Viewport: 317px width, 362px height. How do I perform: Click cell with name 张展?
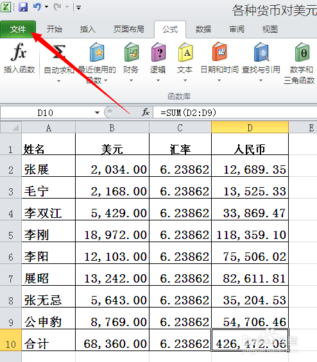coord(49,166)
